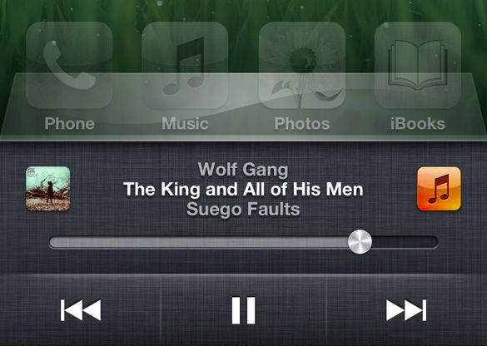Open the Phone app icon

click(69, 65)
